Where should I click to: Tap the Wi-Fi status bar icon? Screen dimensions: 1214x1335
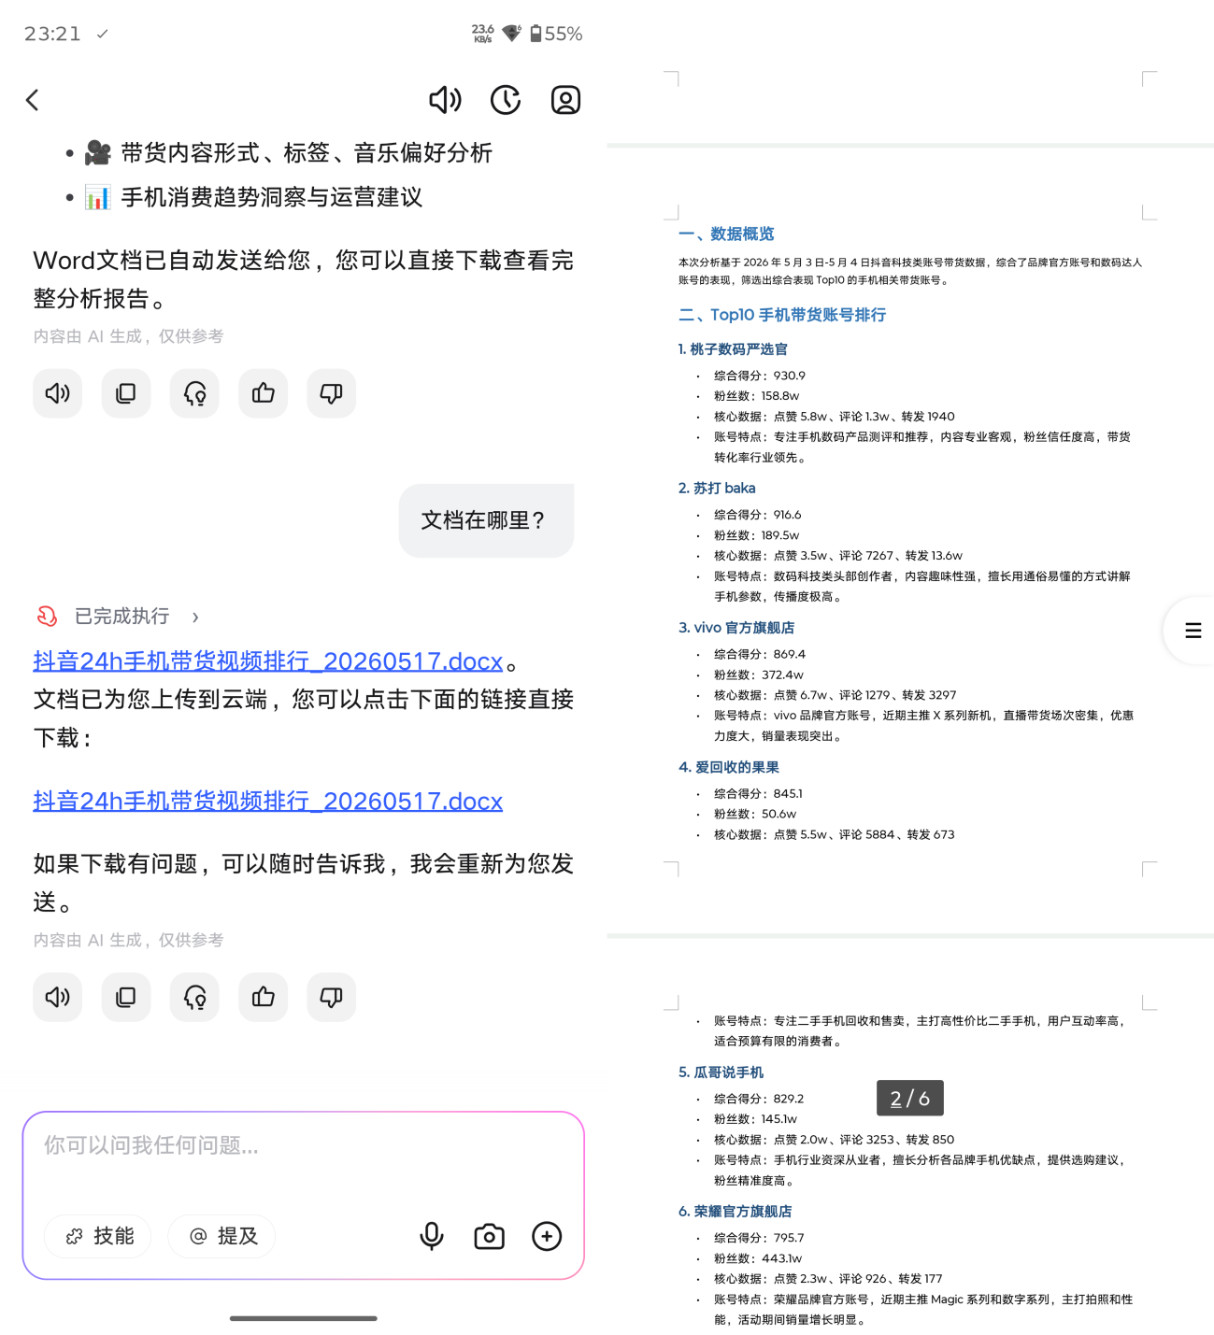pos(511,34)
